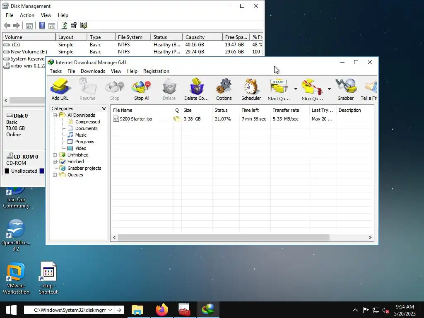Click Internet Download Manager taskbar icon
This screenshot has width=424, height=318.
[208, 310]
